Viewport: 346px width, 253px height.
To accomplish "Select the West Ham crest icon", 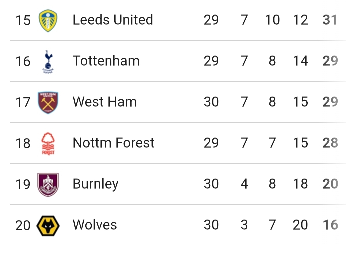I will [48, 102].
